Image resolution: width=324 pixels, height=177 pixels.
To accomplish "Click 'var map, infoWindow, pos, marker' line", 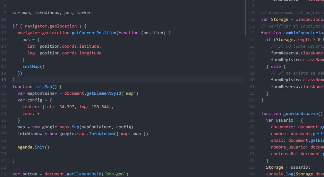I will (x=52, y=13).
